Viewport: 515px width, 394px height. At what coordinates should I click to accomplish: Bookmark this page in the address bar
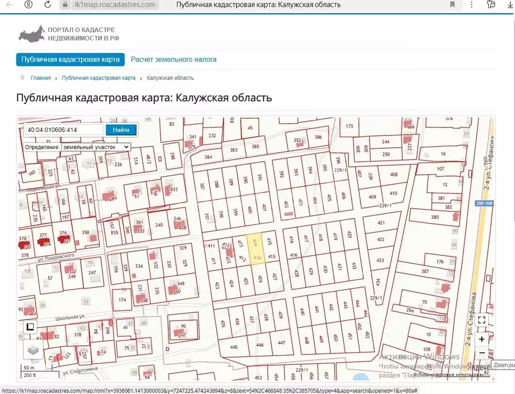pos(452,5)
